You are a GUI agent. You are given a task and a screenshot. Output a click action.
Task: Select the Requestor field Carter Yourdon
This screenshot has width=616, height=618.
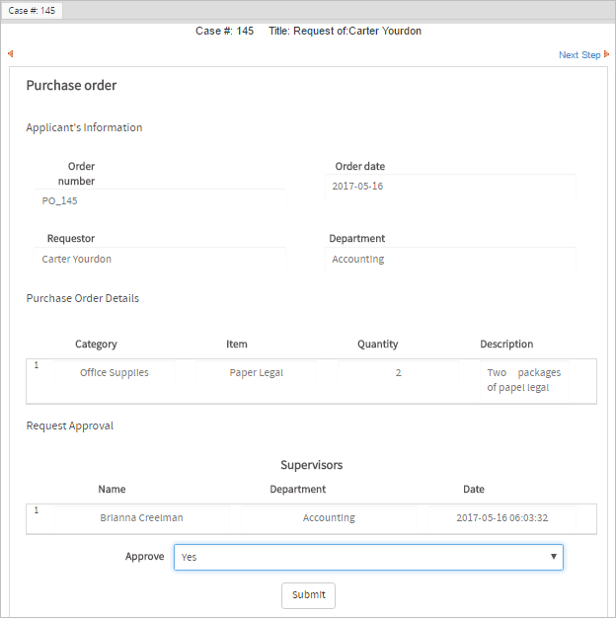pyautogui.click(x=160, y=259)
